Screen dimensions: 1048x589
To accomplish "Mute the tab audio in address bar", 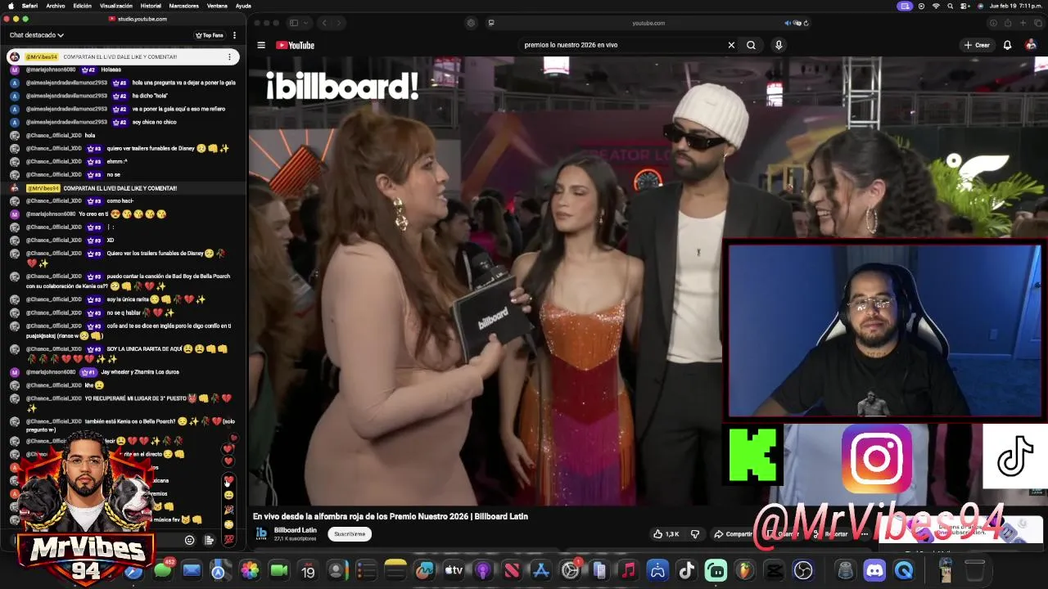I will (x=788, y=23).
